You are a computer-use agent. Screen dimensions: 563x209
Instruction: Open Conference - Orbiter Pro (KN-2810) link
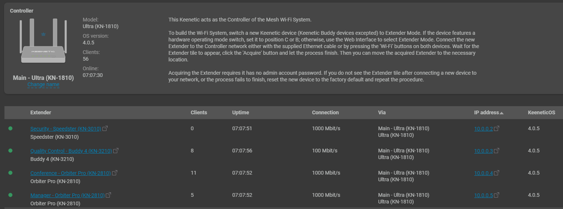[71, 173]
